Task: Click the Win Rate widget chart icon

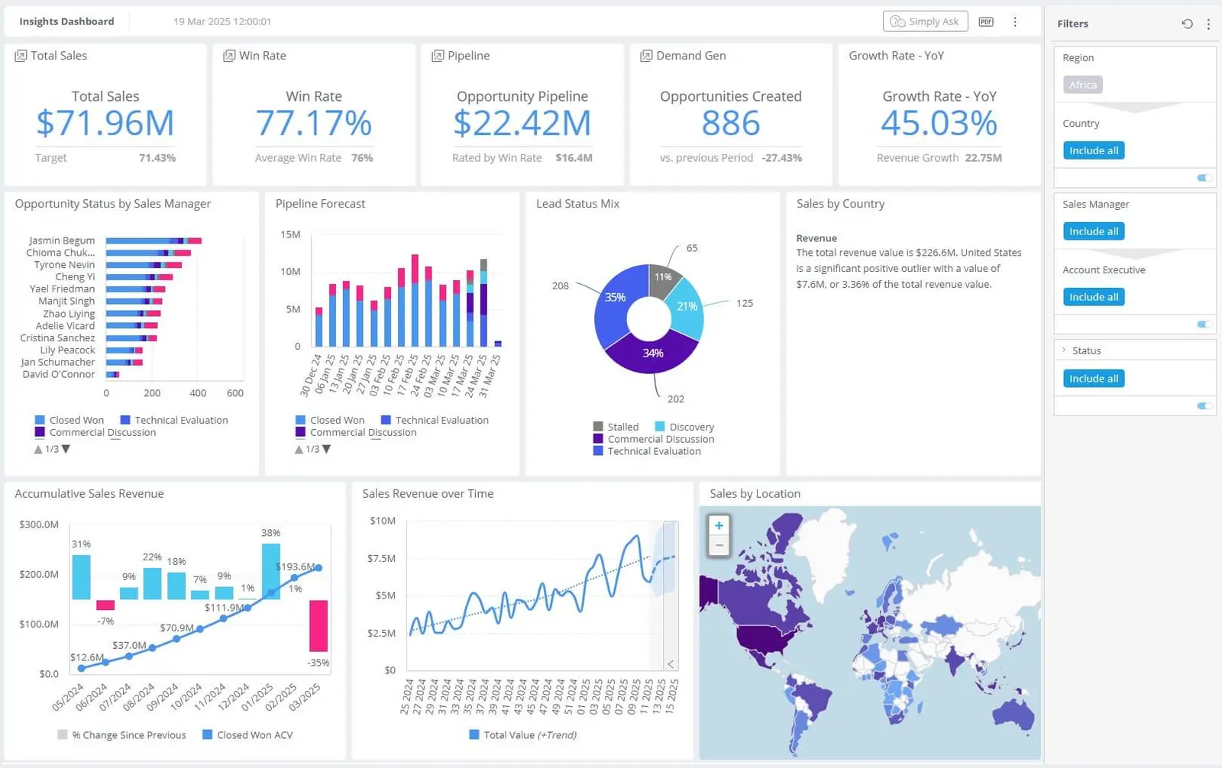Action: [229, 56]
